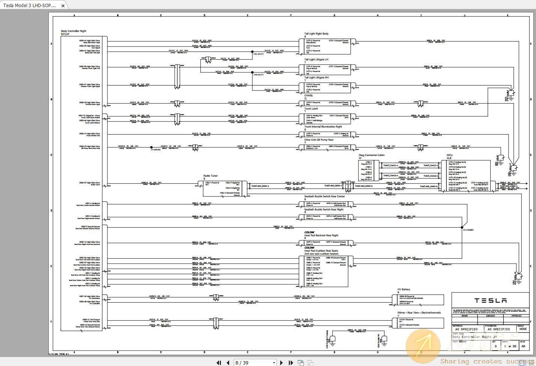The image size is (536, 366).
Task: Click the Drive Unit Oil Pump Rear label
Action: [x=319, y=140]
